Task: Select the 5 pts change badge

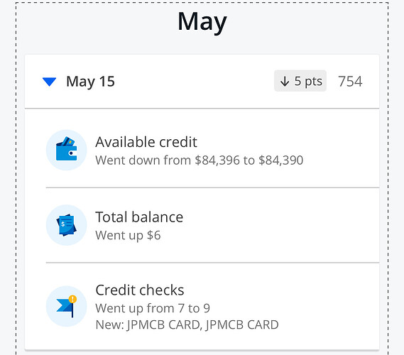Action: pos(300,81)
